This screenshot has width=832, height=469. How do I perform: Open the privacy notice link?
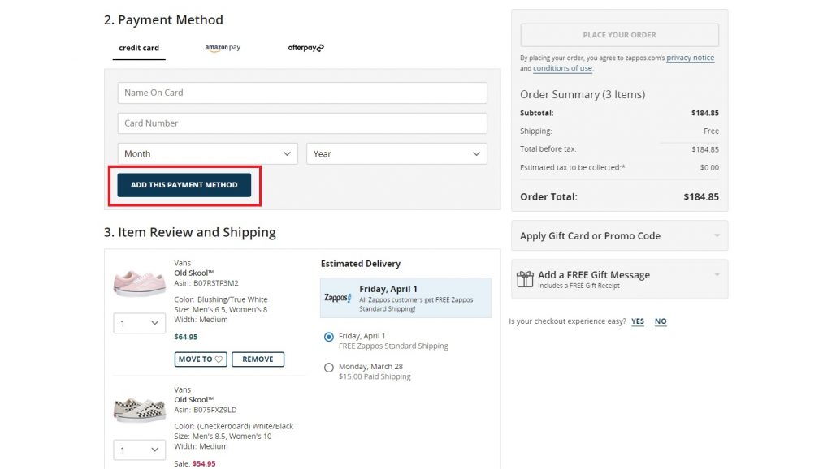click(690, 58)
